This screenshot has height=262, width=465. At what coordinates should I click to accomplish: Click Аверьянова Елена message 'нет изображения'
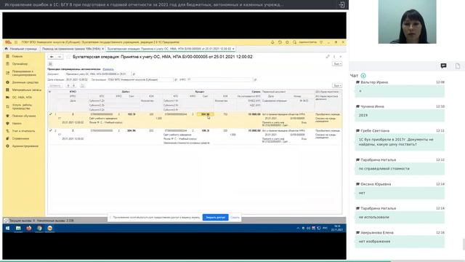point(400,242)
